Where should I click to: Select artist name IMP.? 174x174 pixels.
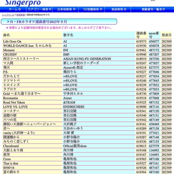(x=67, y=54)
